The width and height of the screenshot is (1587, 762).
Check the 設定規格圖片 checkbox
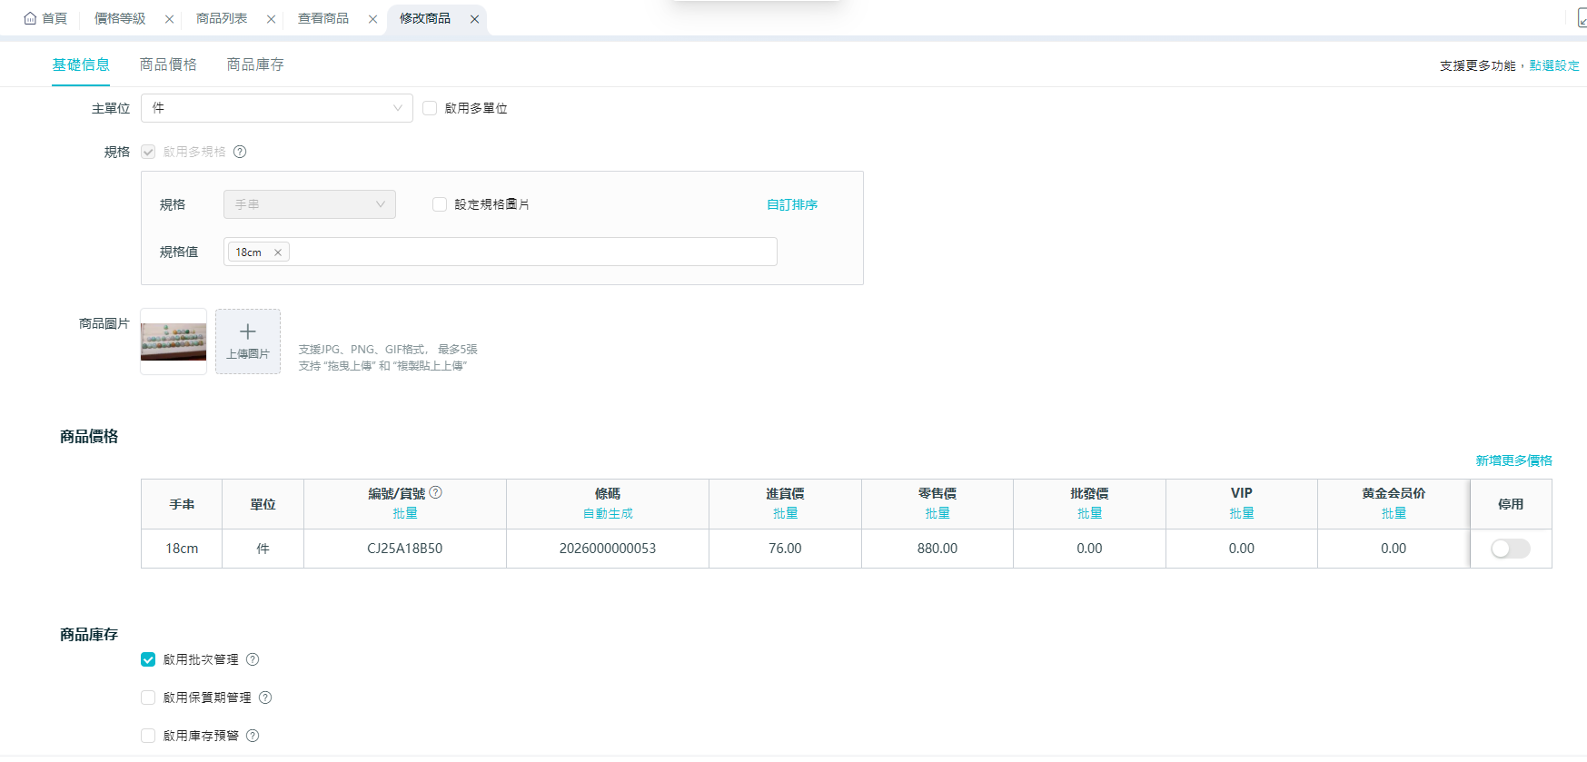click(x=440, y=204)
